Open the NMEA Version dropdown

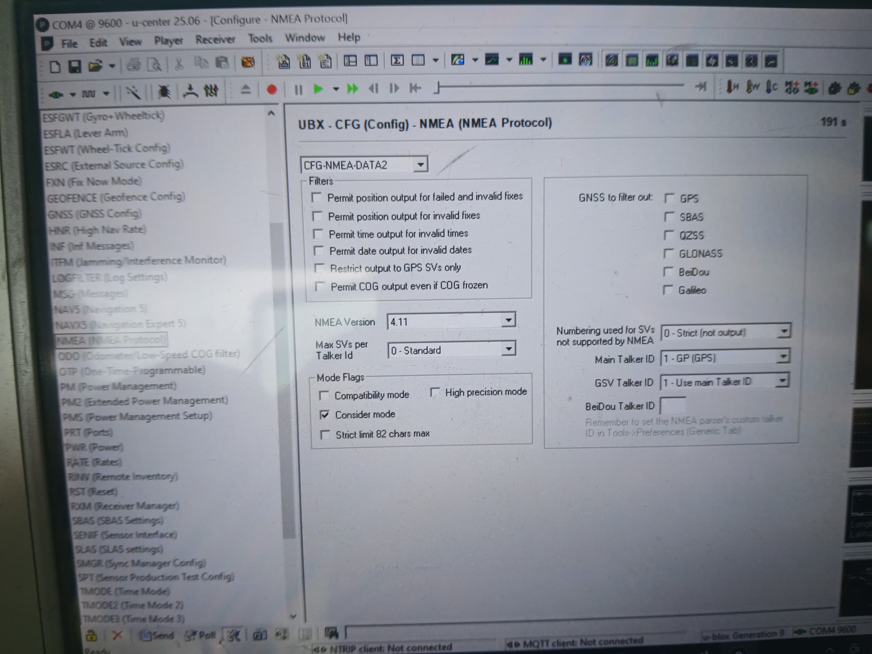[508, 321]
